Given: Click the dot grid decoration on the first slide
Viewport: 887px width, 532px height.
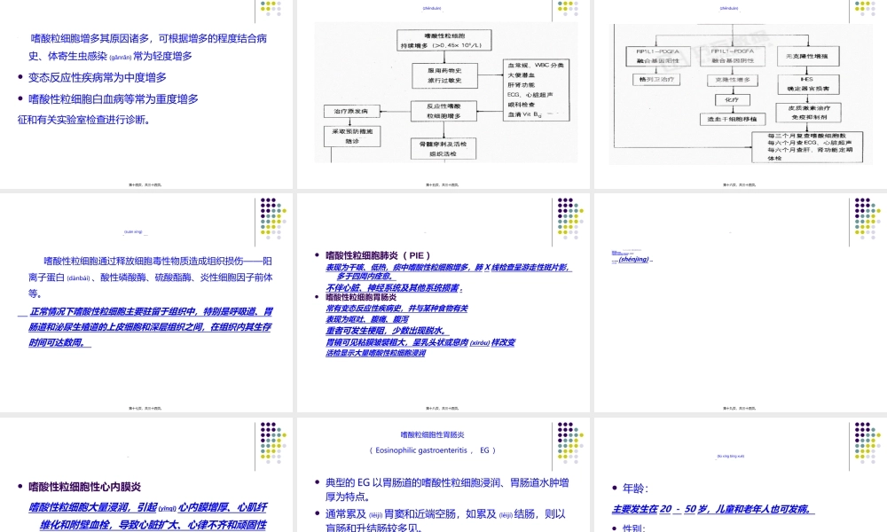Looking at the screenshot, I should [x=271, y=10].
